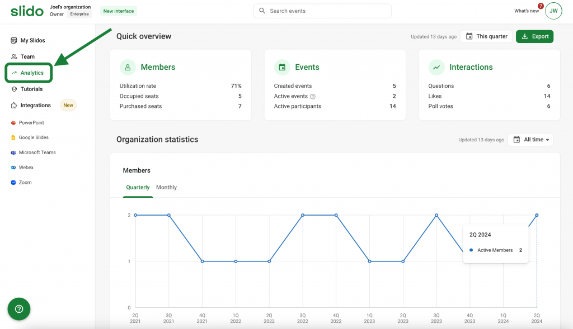
Task: Click the New interface badge
Action: pyautogui.click(x=119, y=11)
